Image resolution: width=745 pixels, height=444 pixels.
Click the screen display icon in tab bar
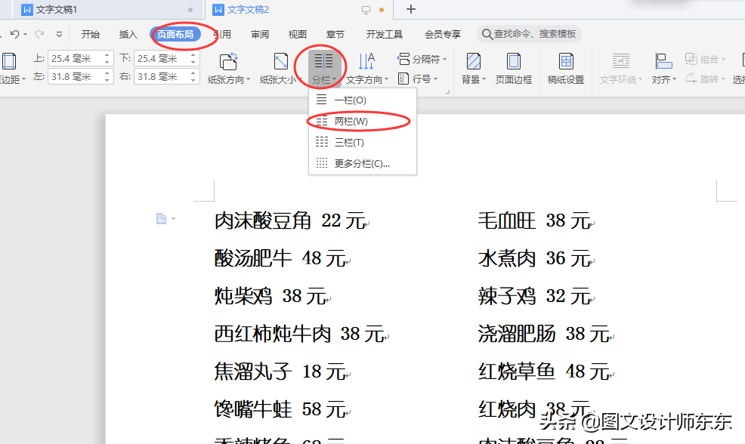coord(366,10)
